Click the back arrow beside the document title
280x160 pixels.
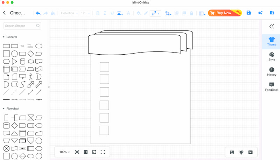tap(5, 13)
